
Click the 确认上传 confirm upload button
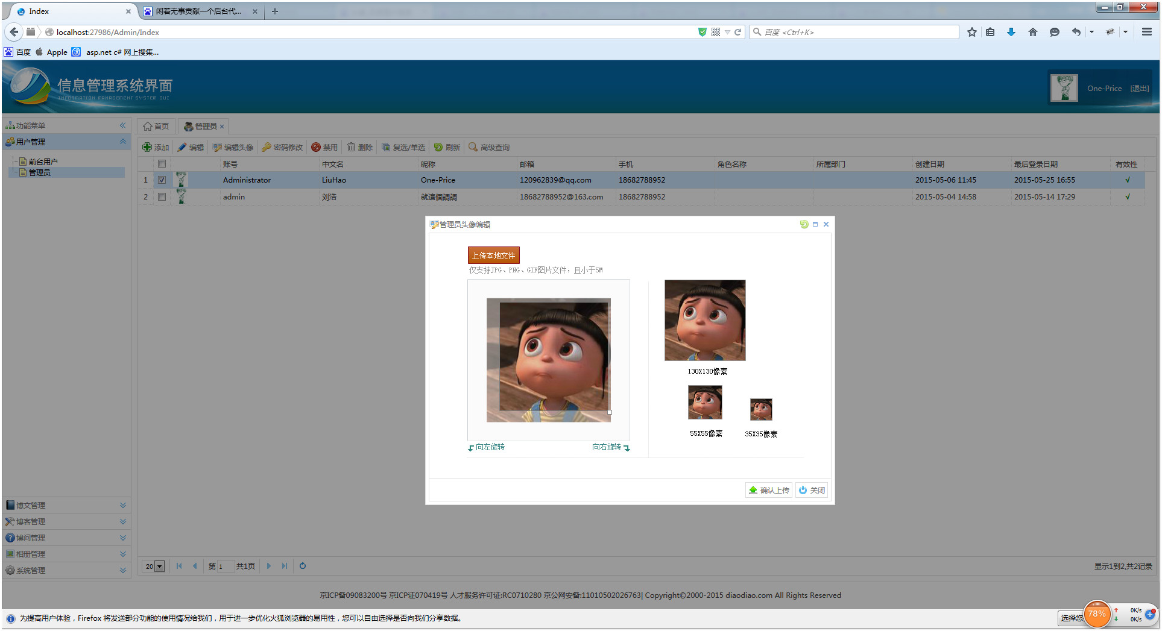769,490
